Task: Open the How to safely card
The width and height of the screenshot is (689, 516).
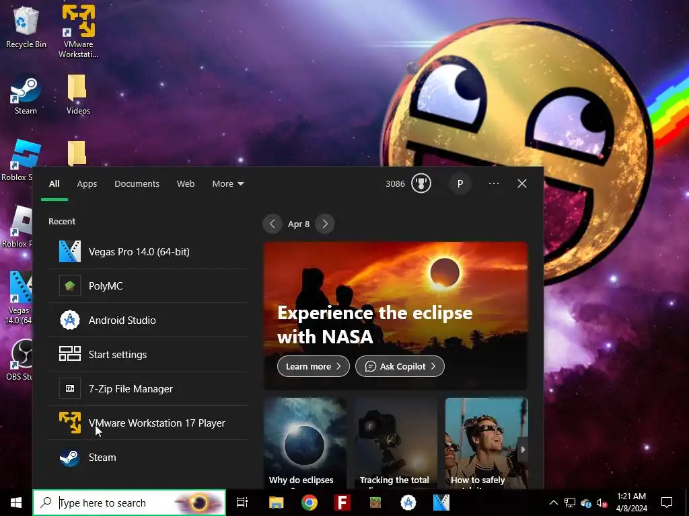Action: (x=486, y=443)
